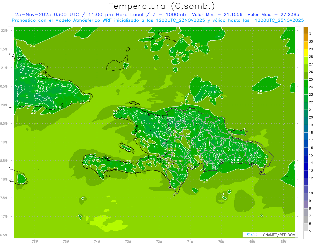Click the colorbar scale label 20
This screenshot has height=245, width=318.
tap(311, 117)
